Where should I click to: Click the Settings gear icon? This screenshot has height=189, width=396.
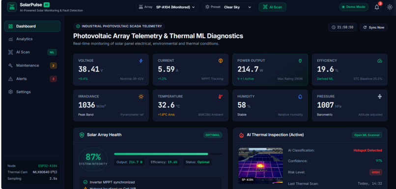tap(10, 92)
